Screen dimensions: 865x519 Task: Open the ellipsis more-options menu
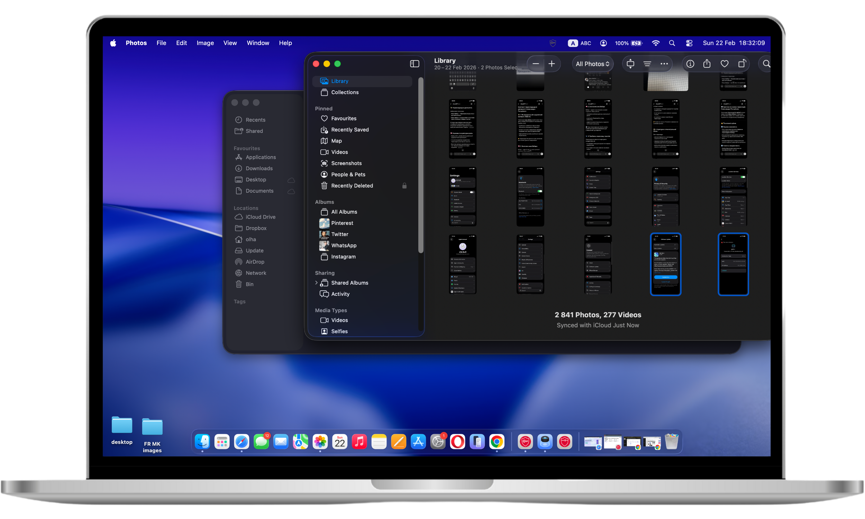(x=664, y=64)
